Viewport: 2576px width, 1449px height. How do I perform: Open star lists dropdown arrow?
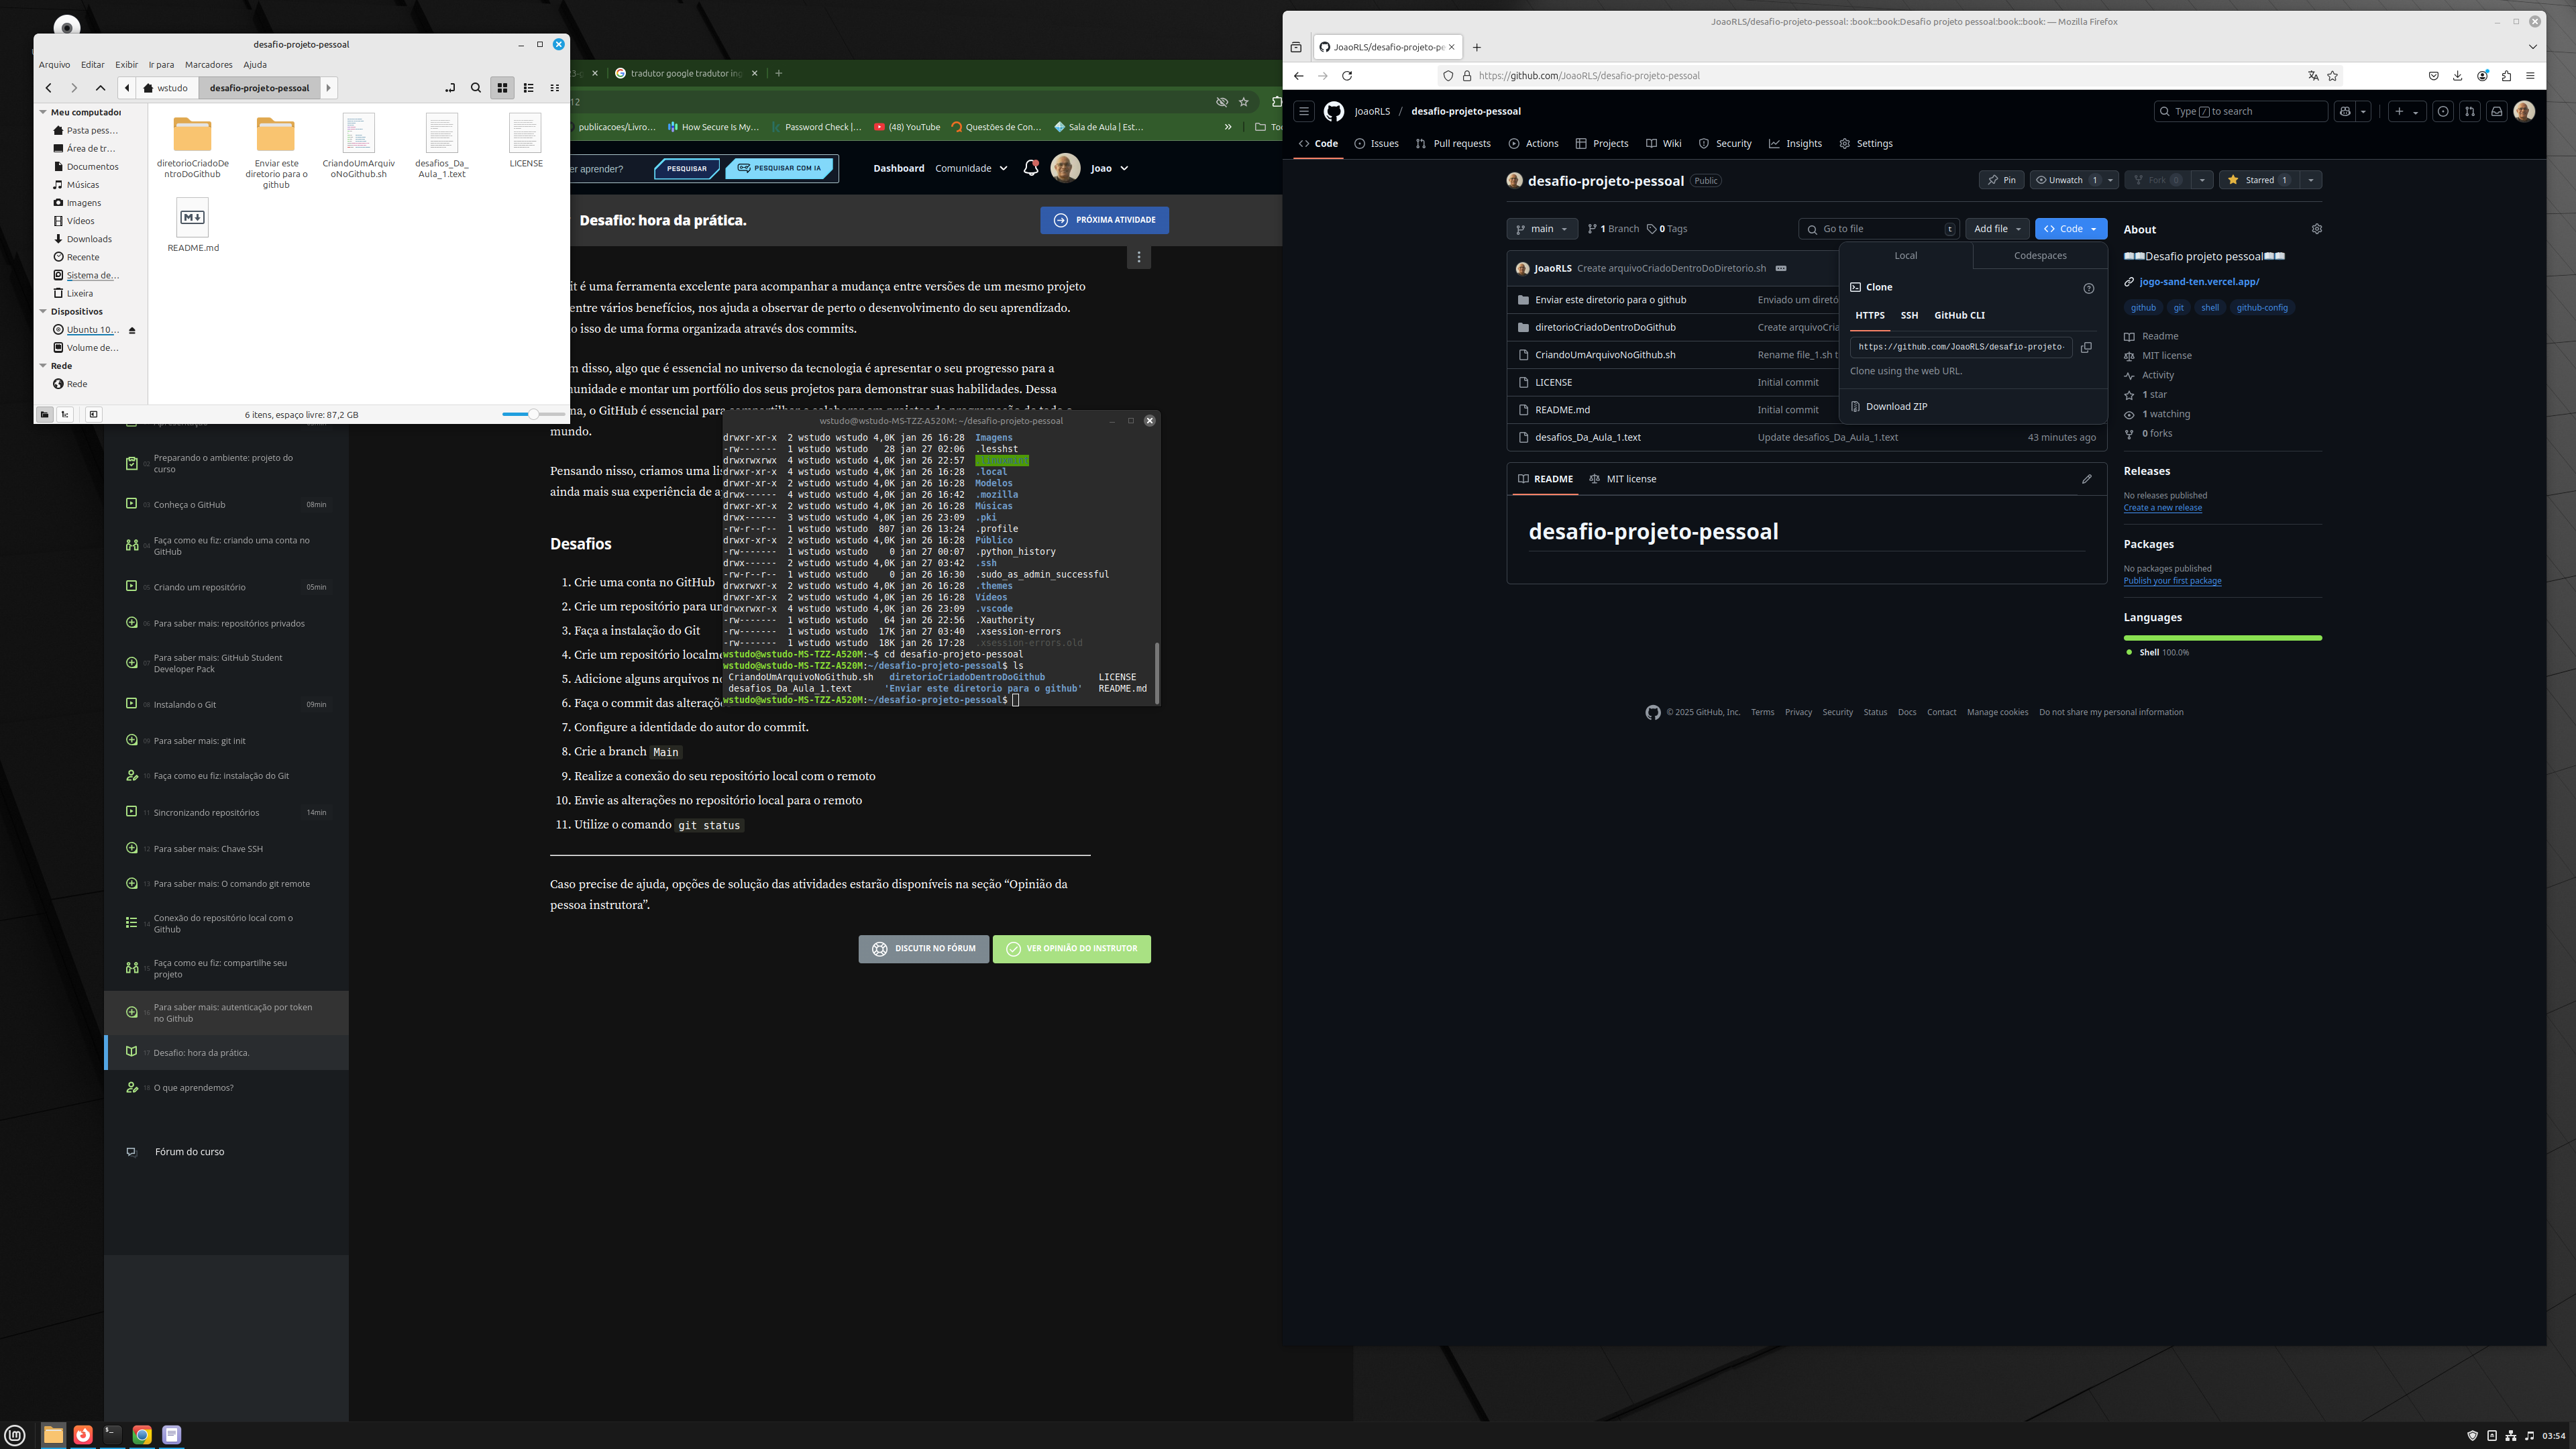pyautogui.click(x=2310, y=180)
